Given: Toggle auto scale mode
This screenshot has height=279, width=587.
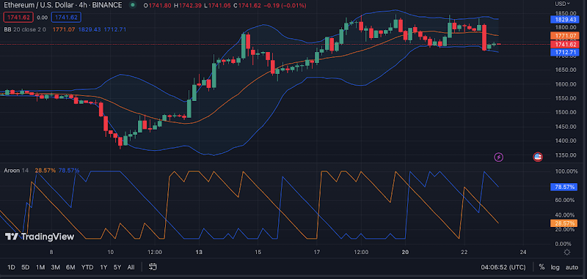Looking at the screenshot, I should pos(572,267).
